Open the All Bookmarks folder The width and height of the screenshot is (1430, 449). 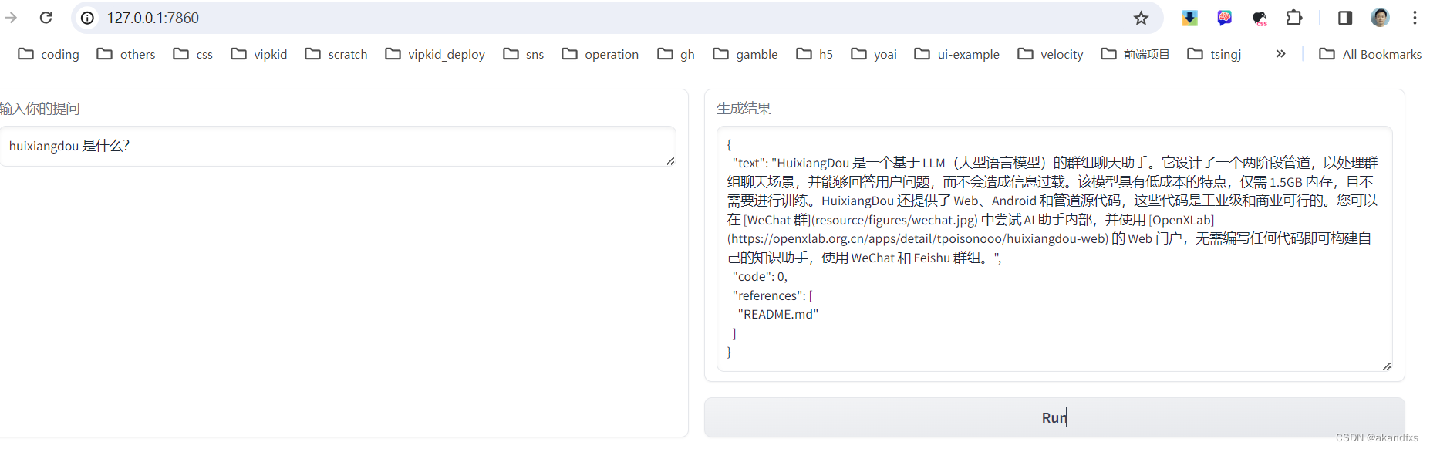pyautogui.click(x=1371, y=54)
